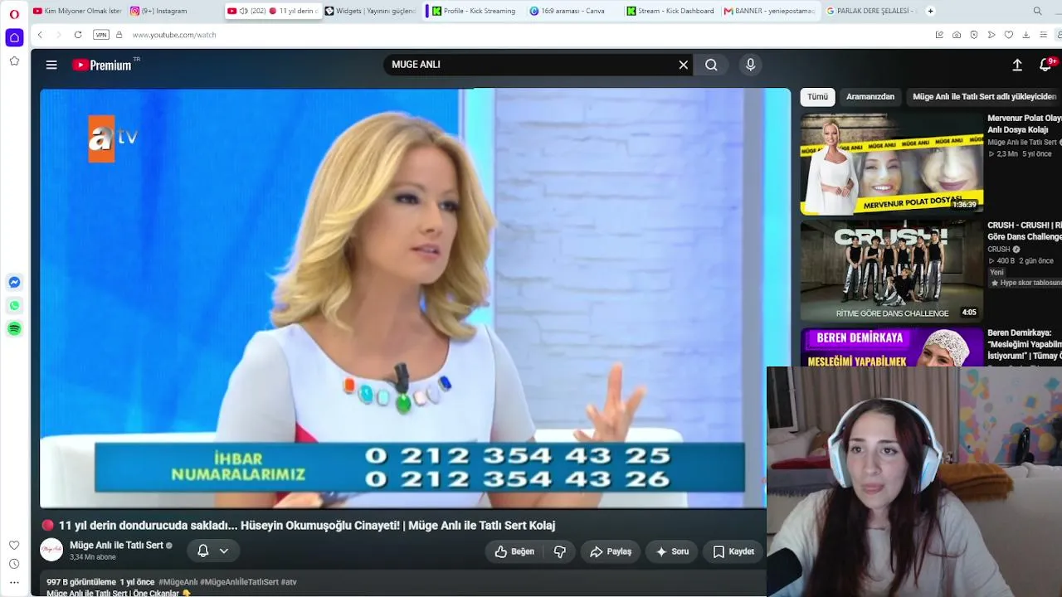
Task: Open a new browser tab
Action: (x=930, y=11)
